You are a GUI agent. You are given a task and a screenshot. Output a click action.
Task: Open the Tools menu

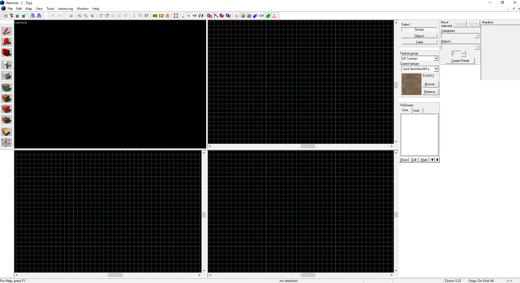(x=50, y=9)
